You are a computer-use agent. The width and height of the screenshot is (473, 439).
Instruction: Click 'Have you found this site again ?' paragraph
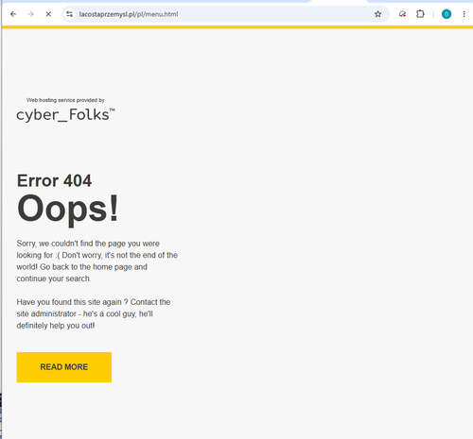point(94,313)
